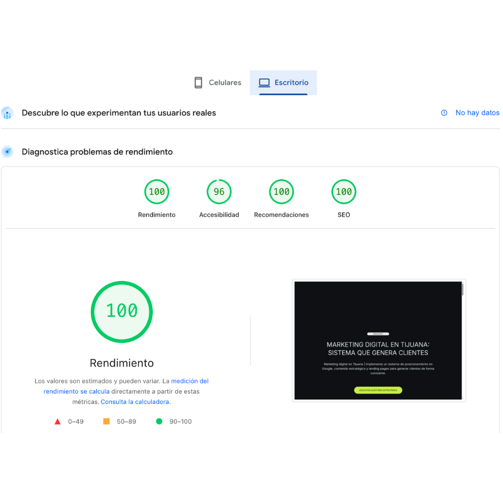Viewport: 503px width, 503px height.
Task: Switch to the Celulares tab
Action: pos(218,83)
